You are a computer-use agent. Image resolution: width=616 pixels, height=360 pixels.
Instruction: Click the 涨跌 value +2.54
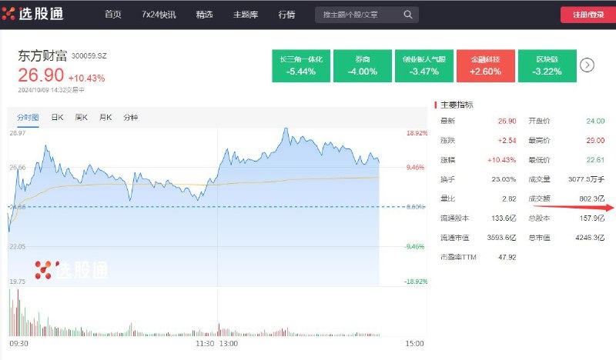coord(507,141)
